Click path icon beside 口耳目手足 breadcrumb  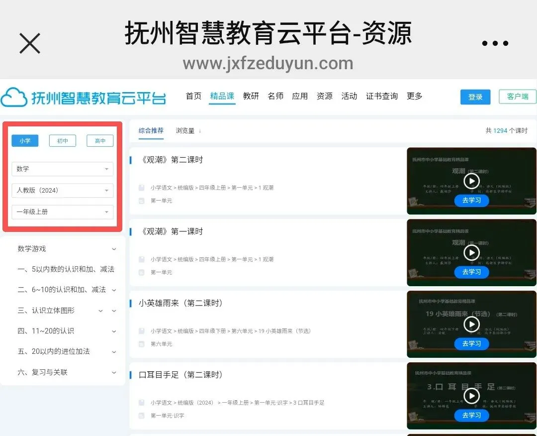tap(141, 403)
